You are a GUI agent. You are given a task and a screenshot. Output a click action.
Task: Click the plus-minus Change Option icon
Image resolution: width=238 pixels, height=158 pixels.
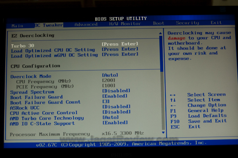pos(173,106)
